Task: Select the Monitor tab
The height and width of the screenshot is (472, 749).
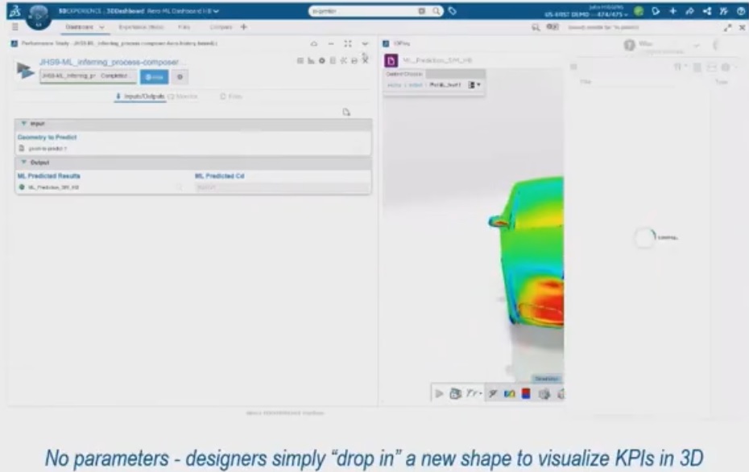Action: point(182,96)
